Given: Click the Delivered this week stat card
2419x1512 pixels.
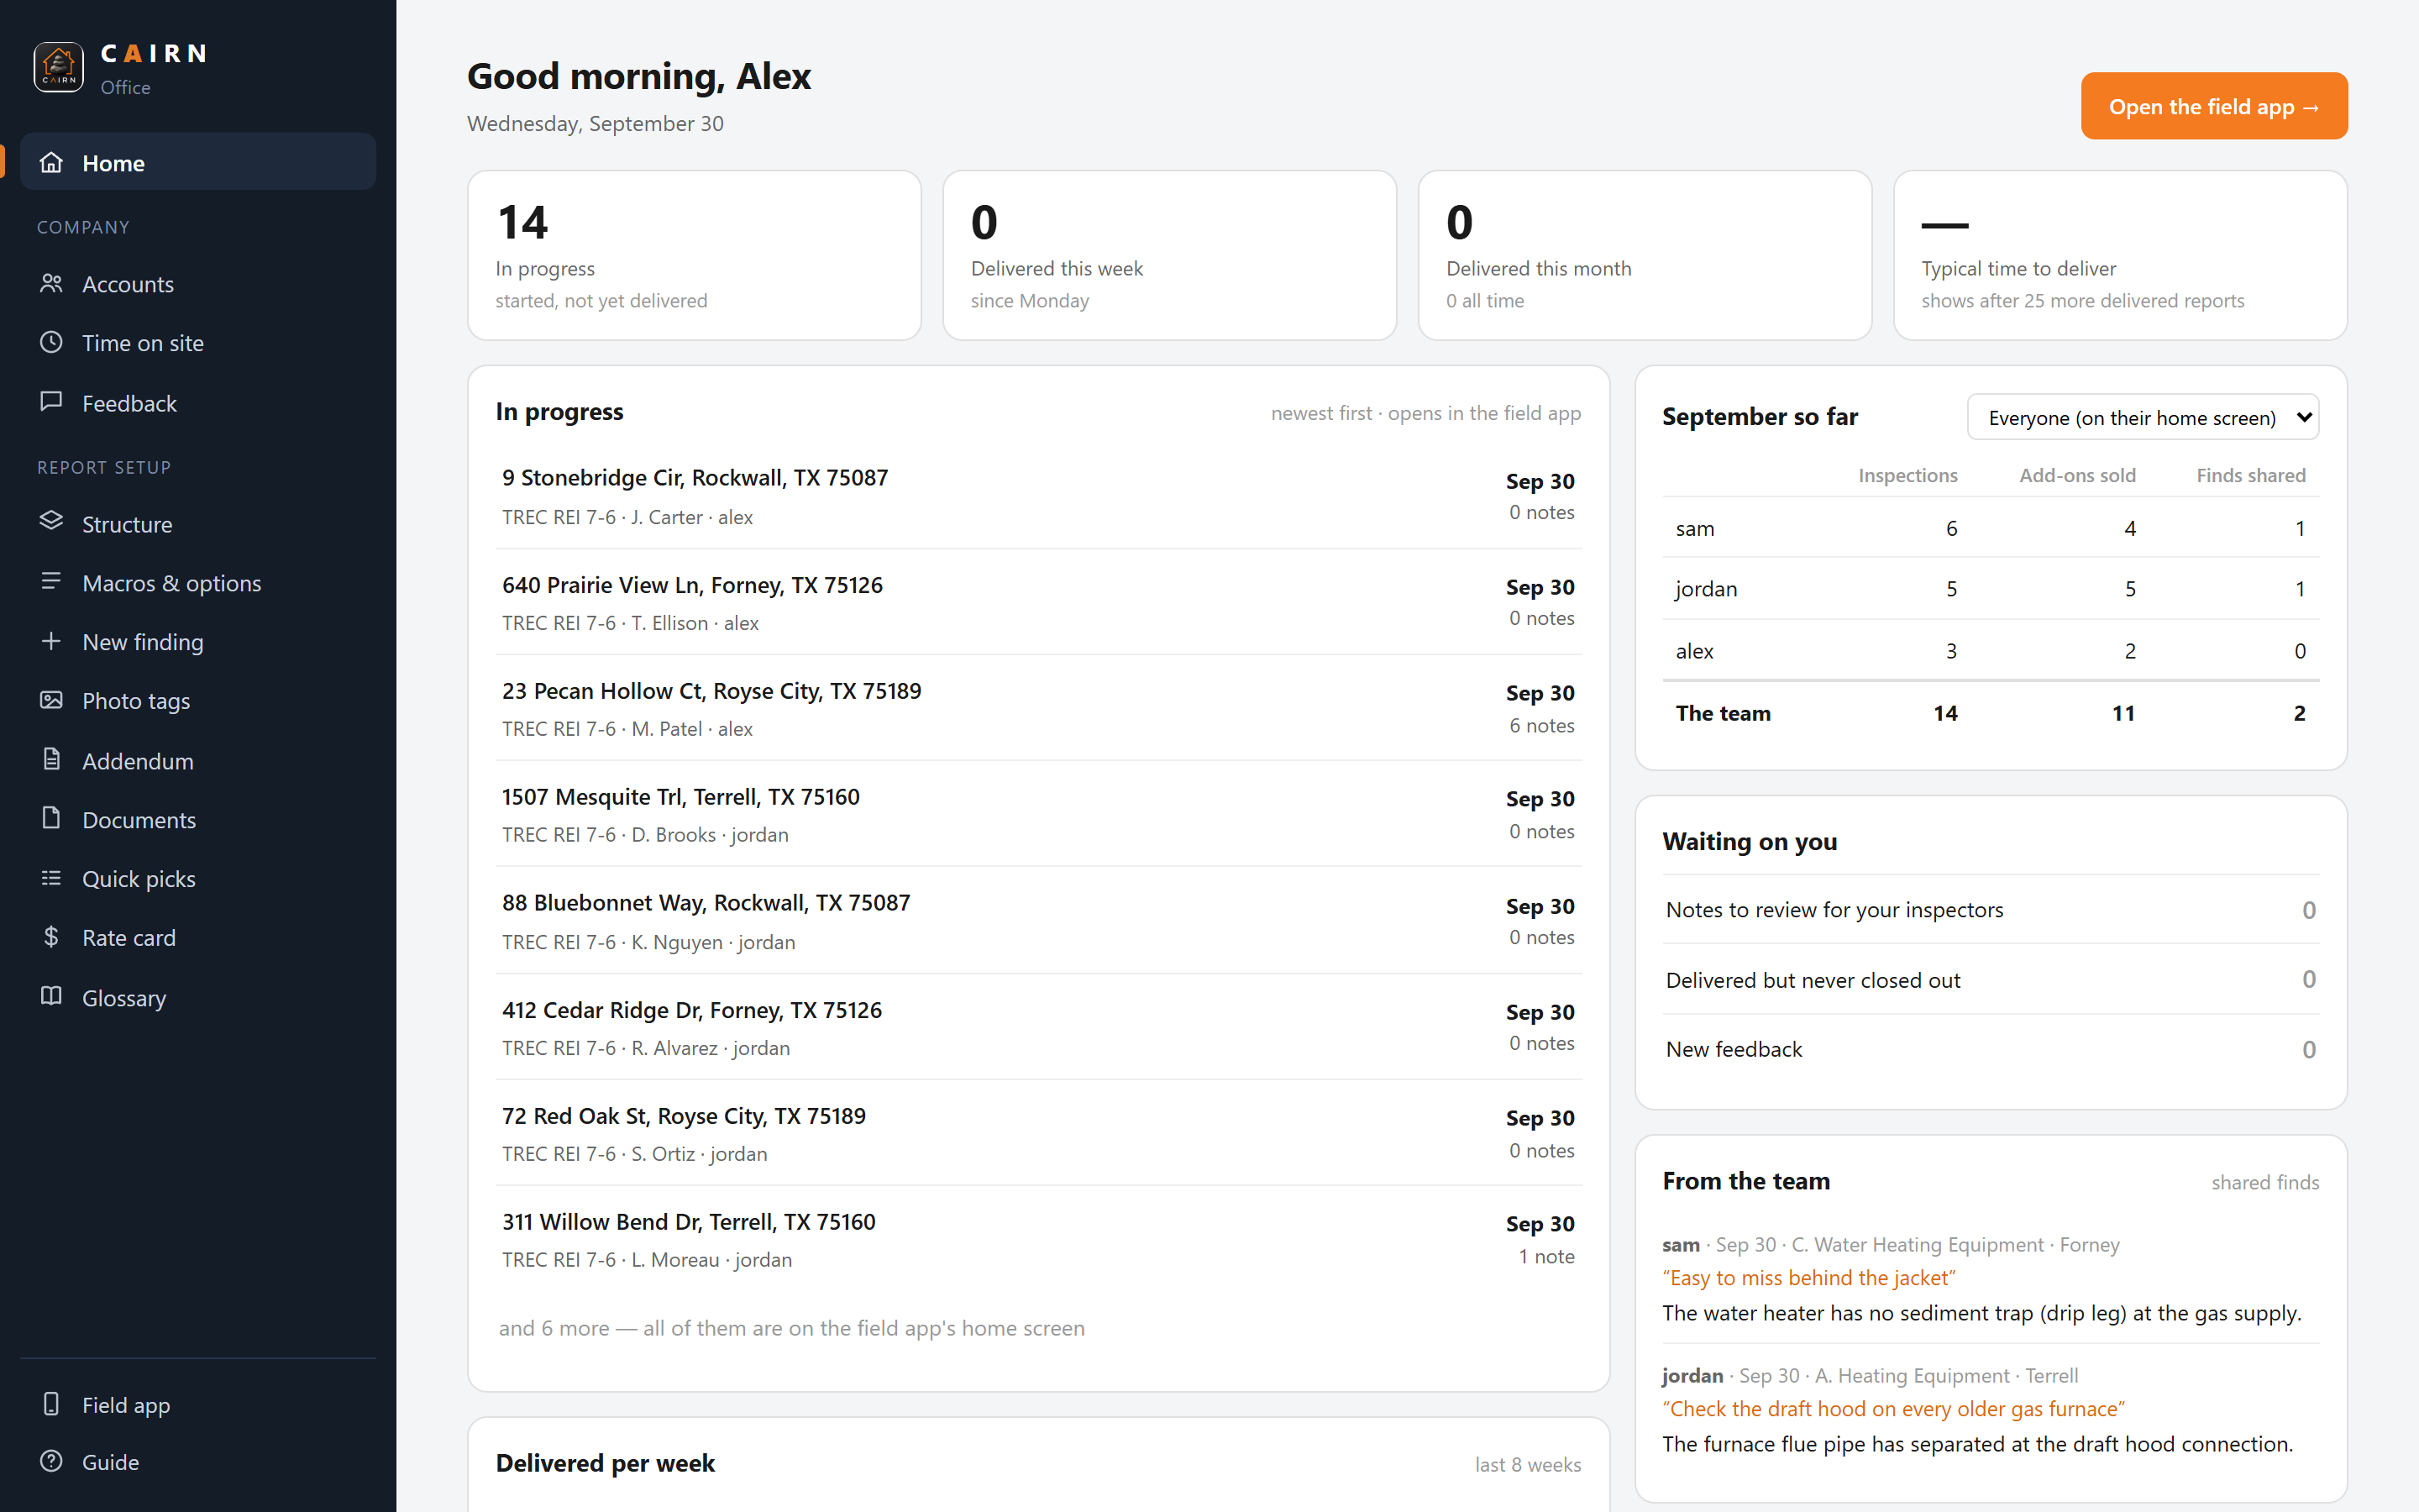Looking at the screenshot, I should [x=1169, y=255].
